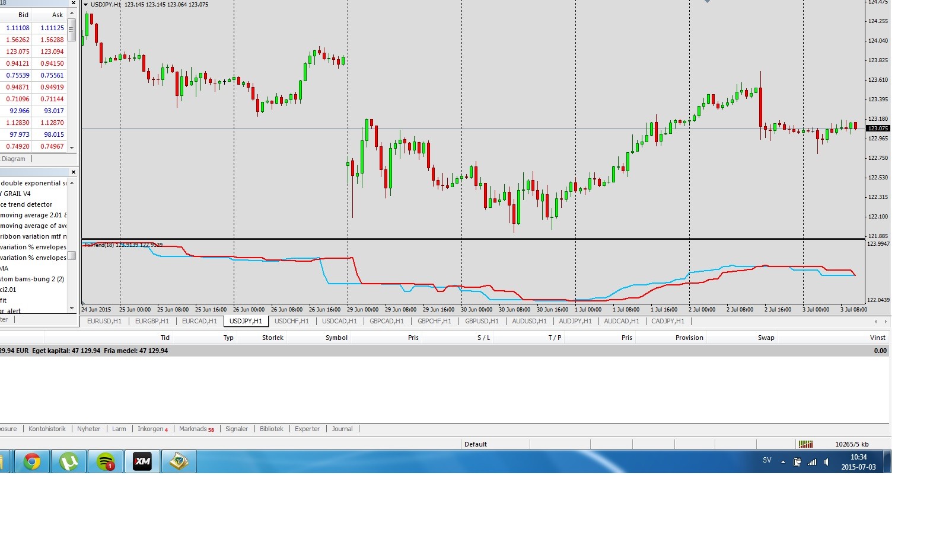
Task: Click the power plug tray icon
Action: coord(798,462)
